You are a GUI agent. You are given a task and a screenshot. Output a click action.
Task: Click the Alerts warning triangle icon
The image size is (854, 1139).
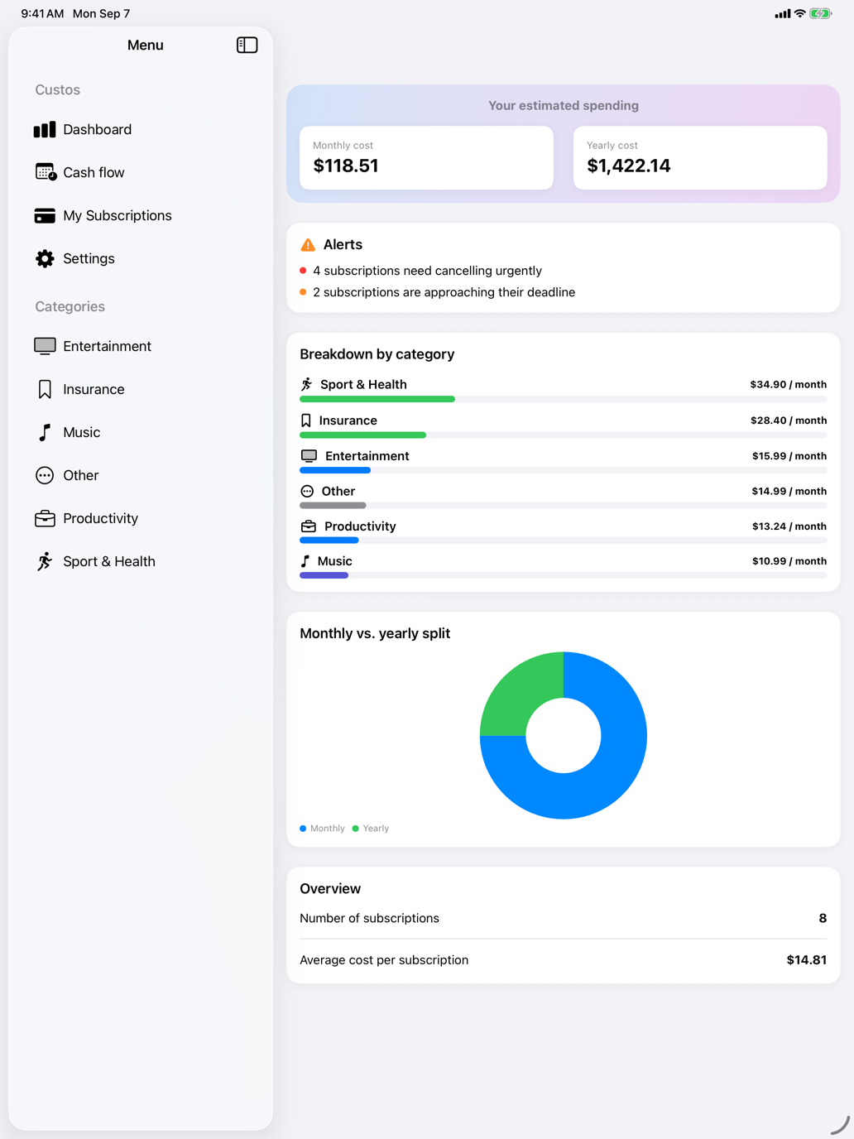pyautogui.click(x=308, y=244)
